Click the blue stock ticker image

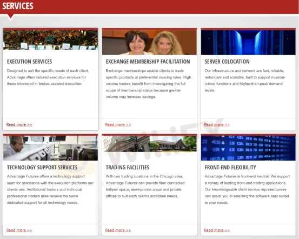click(248, 148)
